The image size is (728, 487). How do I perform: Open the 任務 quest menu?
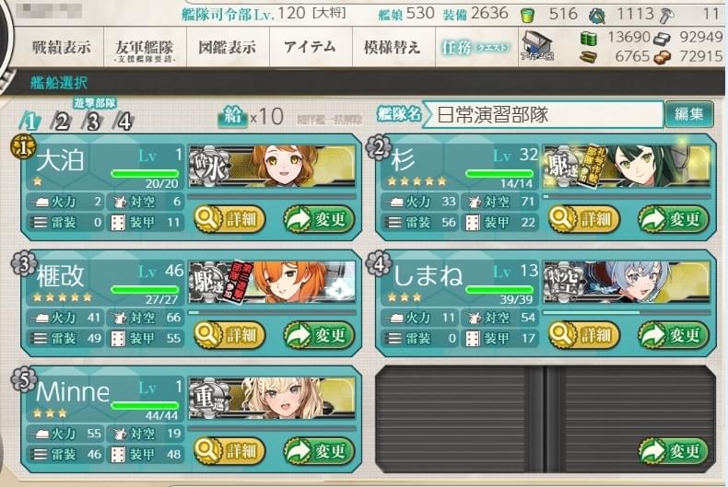click(x=476, y=47)
